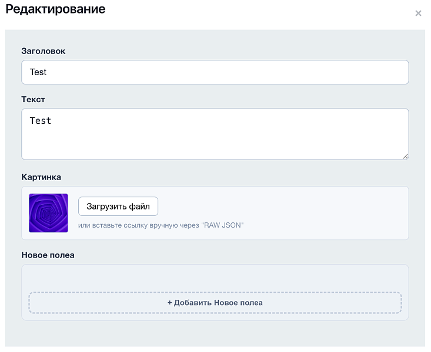431x352 pixels.
Task: Click the purple spiral image thumbnail
Action: pos(48,213)
